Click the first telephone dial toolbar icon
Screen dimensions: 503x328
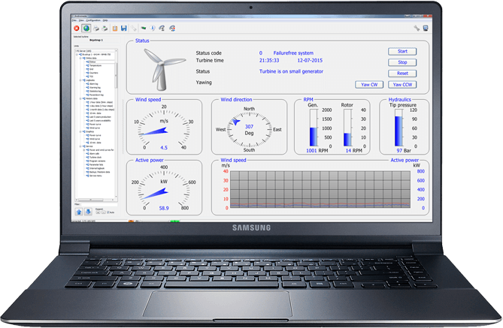pos(162,29)
